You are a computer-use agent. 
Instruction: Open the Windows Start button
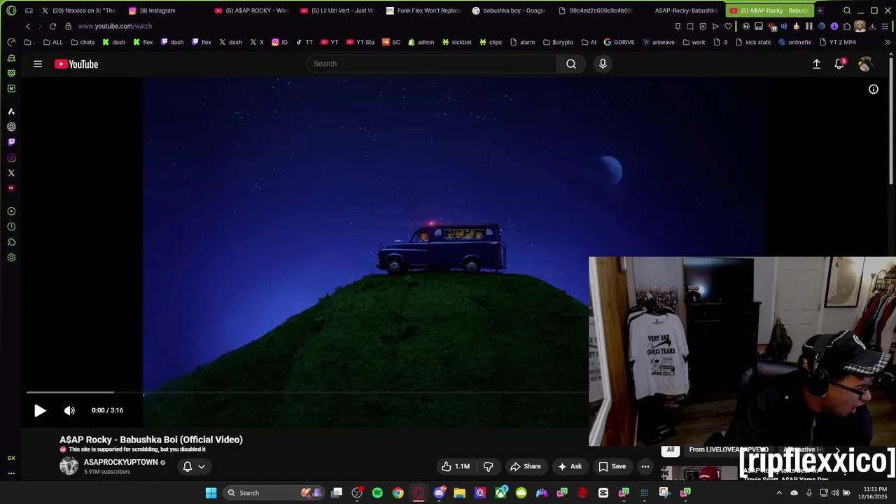click(x=211, y=493)
